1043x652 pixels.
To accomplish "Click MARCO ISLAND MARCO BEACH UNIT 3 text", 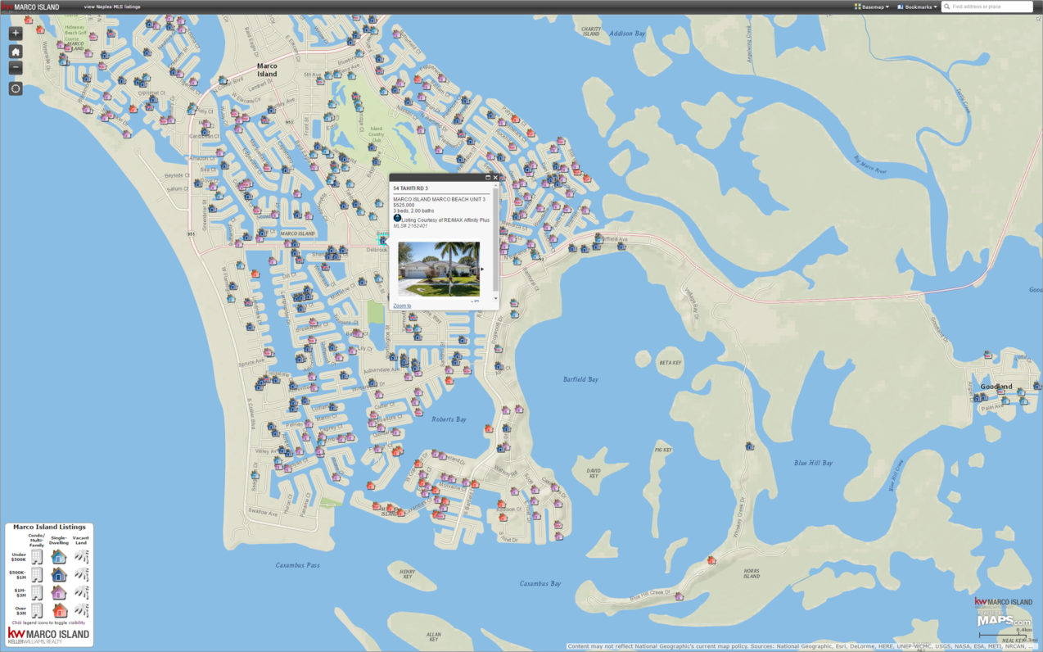I will tap(439, 199).
